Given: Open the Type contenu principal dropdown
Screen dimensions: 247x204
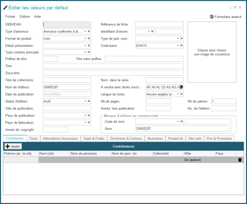Looking at the screenshot, I should click(85, 52).
